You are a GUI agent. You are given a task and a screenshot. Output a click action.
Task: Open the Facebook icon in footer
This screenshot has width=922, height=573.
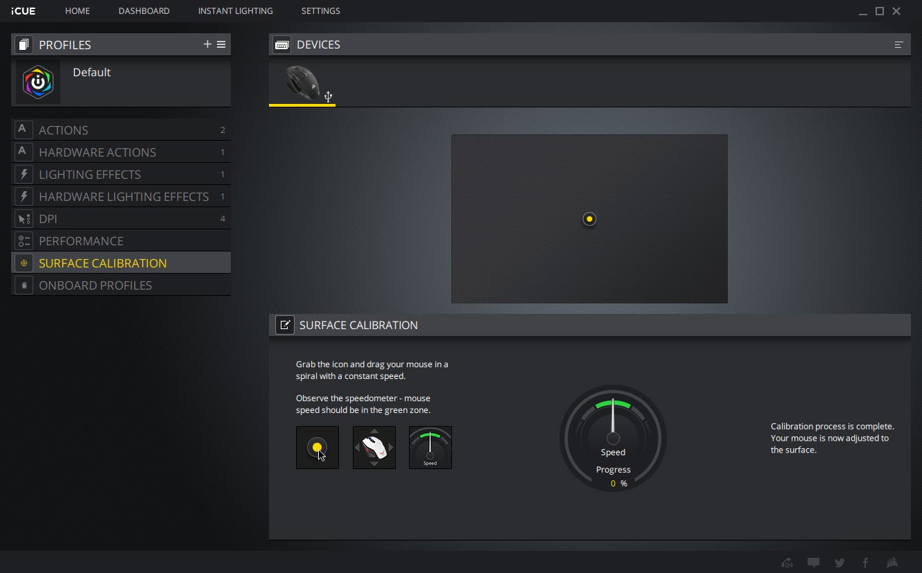tap(865, 563)
